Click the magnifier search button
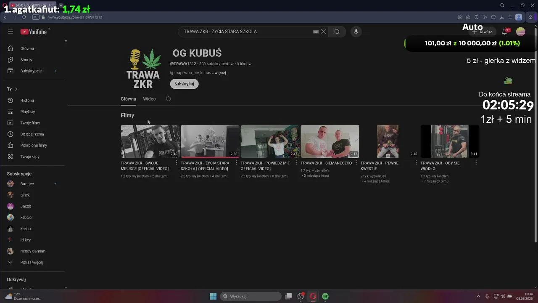This screenshot has width=538, height=303. point(337,32)
